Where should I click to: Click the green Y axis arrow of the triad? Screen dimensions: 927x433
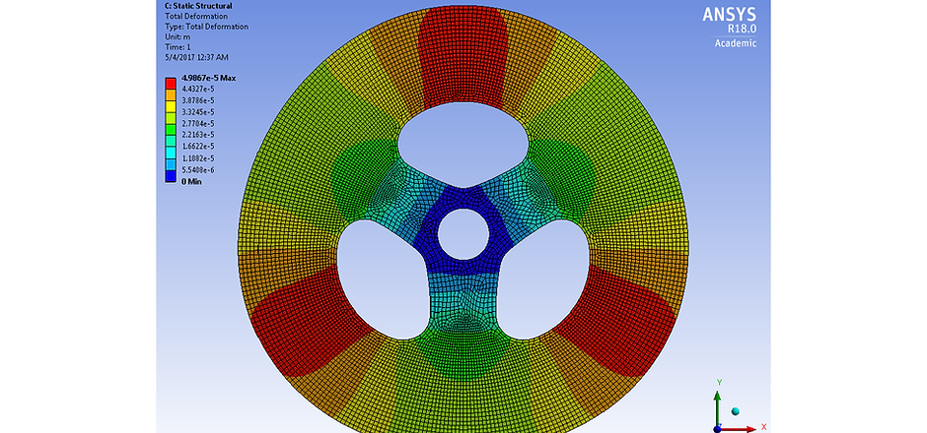pyautogui.click(x=717, y=408)
